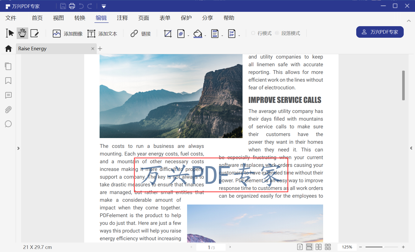This screenshot has width=415, height=252.
Task: Activate the hand pan tool
Action: tap(22, 33)
